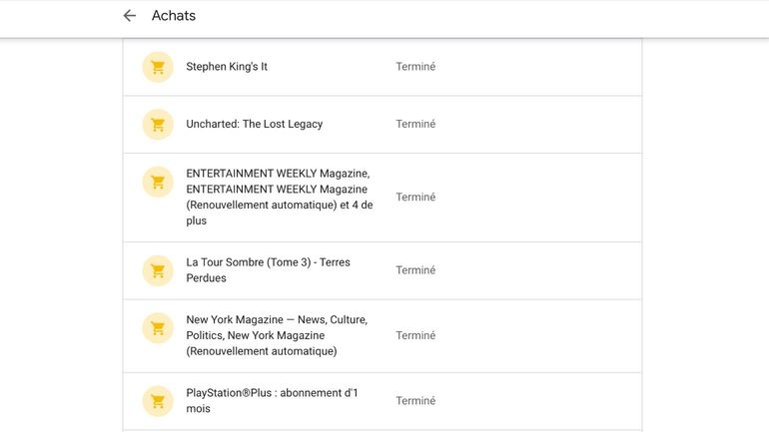This screenshot has height=432, width=769.
Task: Go back using the arrow next to Achats
Action: pos(130,16)
